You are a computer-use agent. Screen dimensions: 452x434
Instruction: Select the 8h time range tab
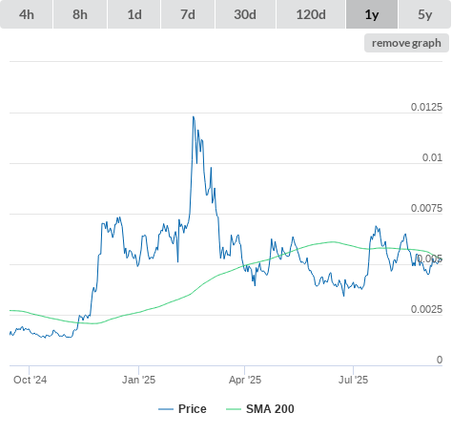pyautogui.click(x=80, y=14)
